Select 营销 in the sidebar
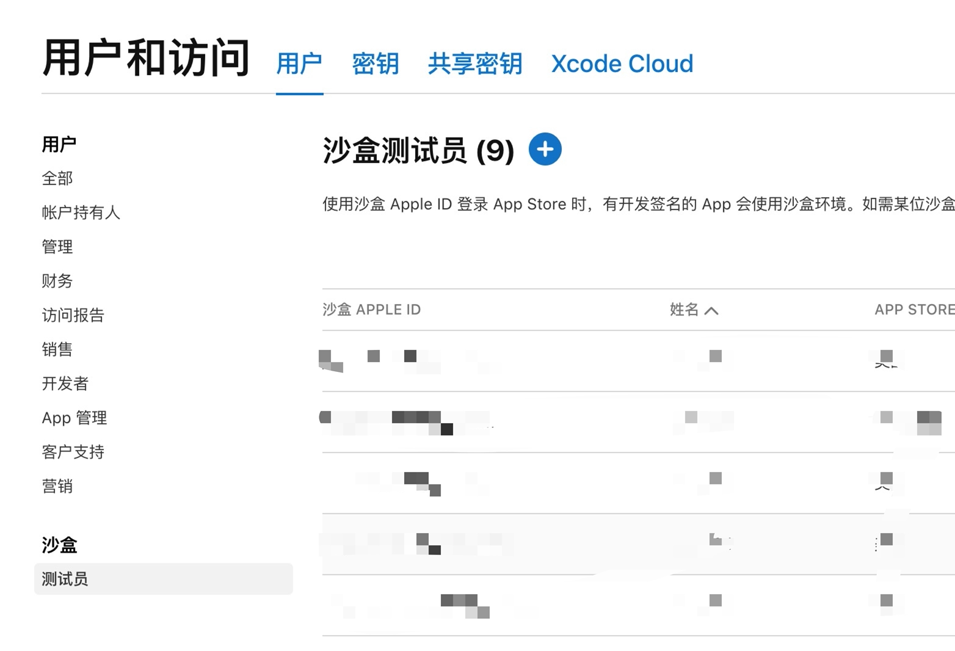The image size is (955, 651). (57, 486)
